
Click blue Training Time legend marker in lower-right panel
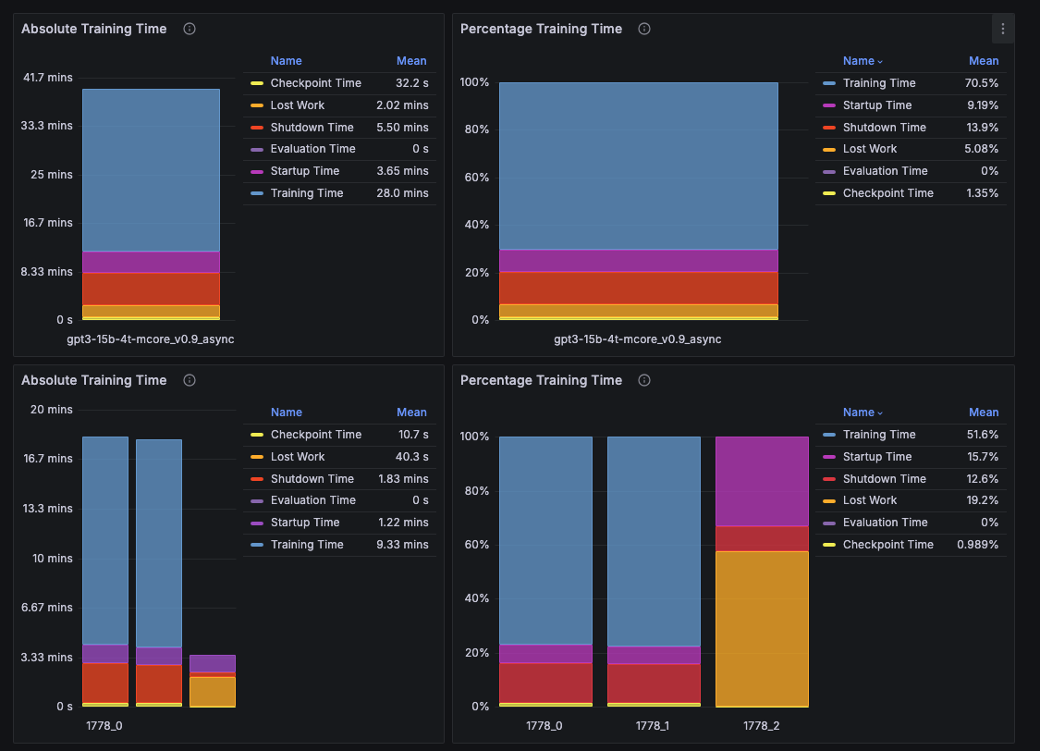coord(828,435)
